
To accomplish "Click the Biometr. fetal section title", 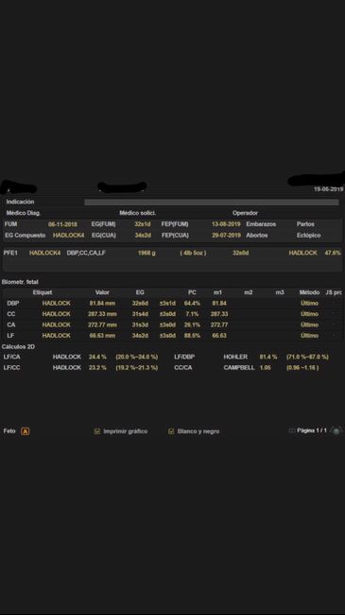I will coord(20,282).
